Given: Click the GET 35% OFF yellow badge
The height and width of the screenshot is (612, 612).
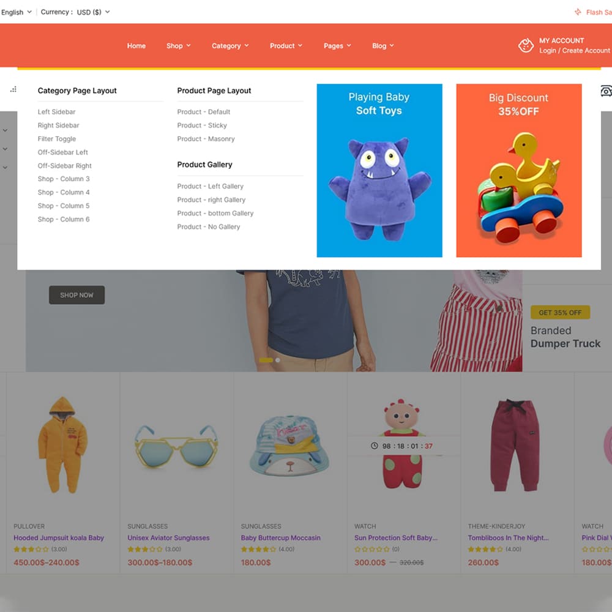Looking at the screenshot, I should point(560,313).
